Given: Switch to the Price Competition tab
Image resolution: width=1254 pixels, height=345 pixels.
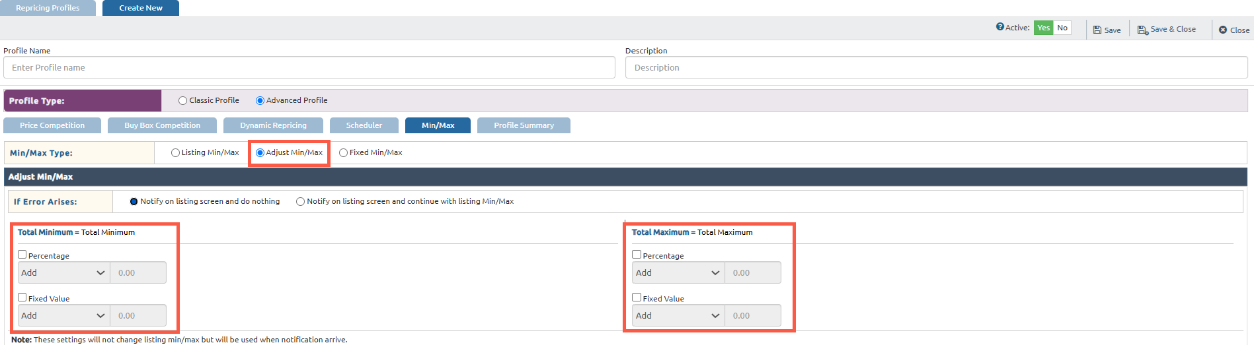Looking at the screenshot, I should click(x=52, y=125).
